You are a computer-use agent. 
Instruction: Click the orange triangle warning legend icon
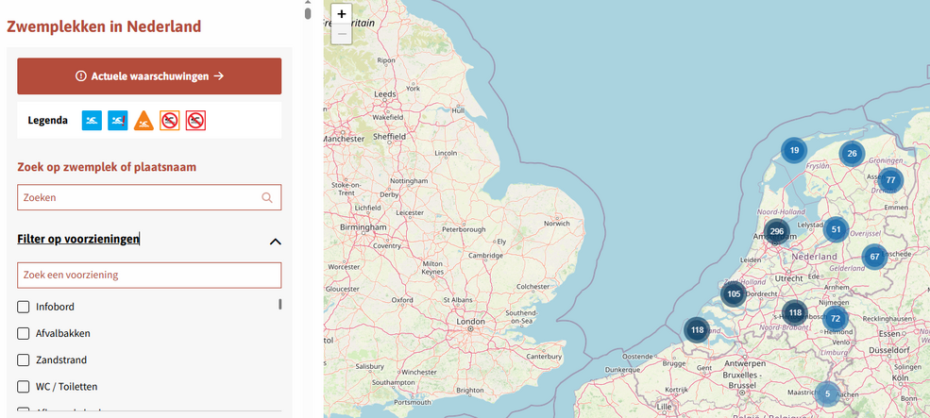point(144,121)
